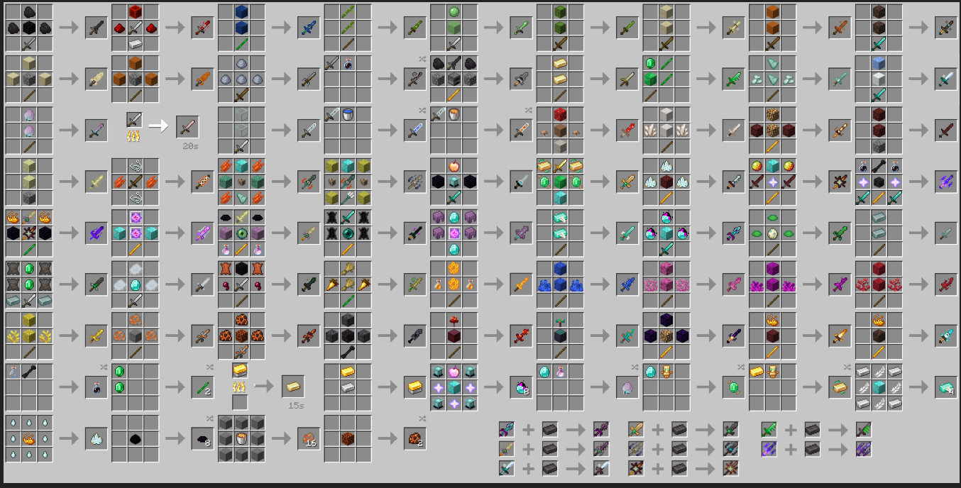The height and width of the screenshot is (488, 961).
Task: Click the green stick result with count 2
Action: [202, 387]
